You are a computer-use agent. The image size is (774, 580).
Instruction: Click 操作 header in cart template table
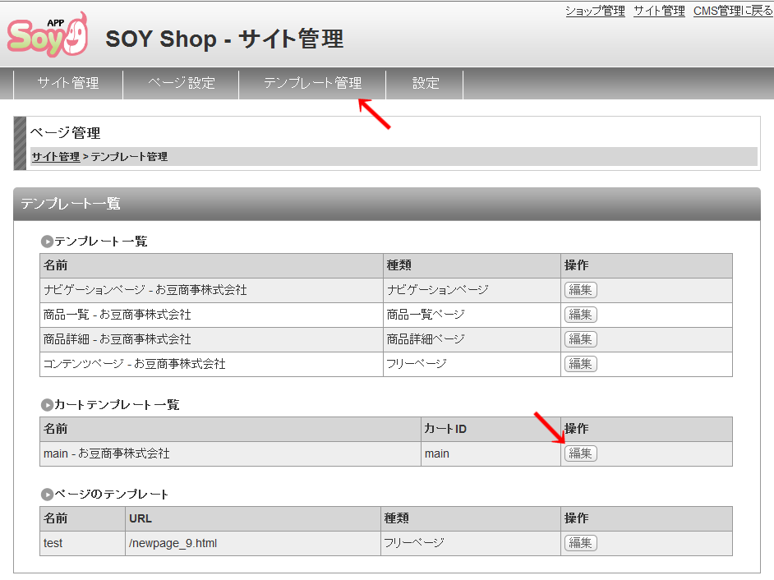tap(647, 429)
